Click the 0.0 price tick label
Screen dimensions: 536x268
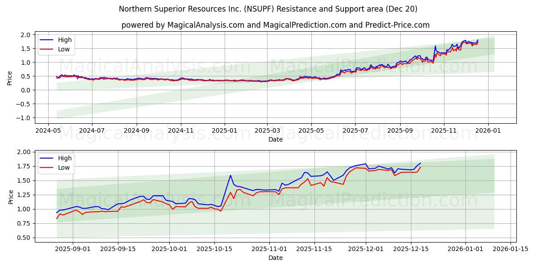25,90
